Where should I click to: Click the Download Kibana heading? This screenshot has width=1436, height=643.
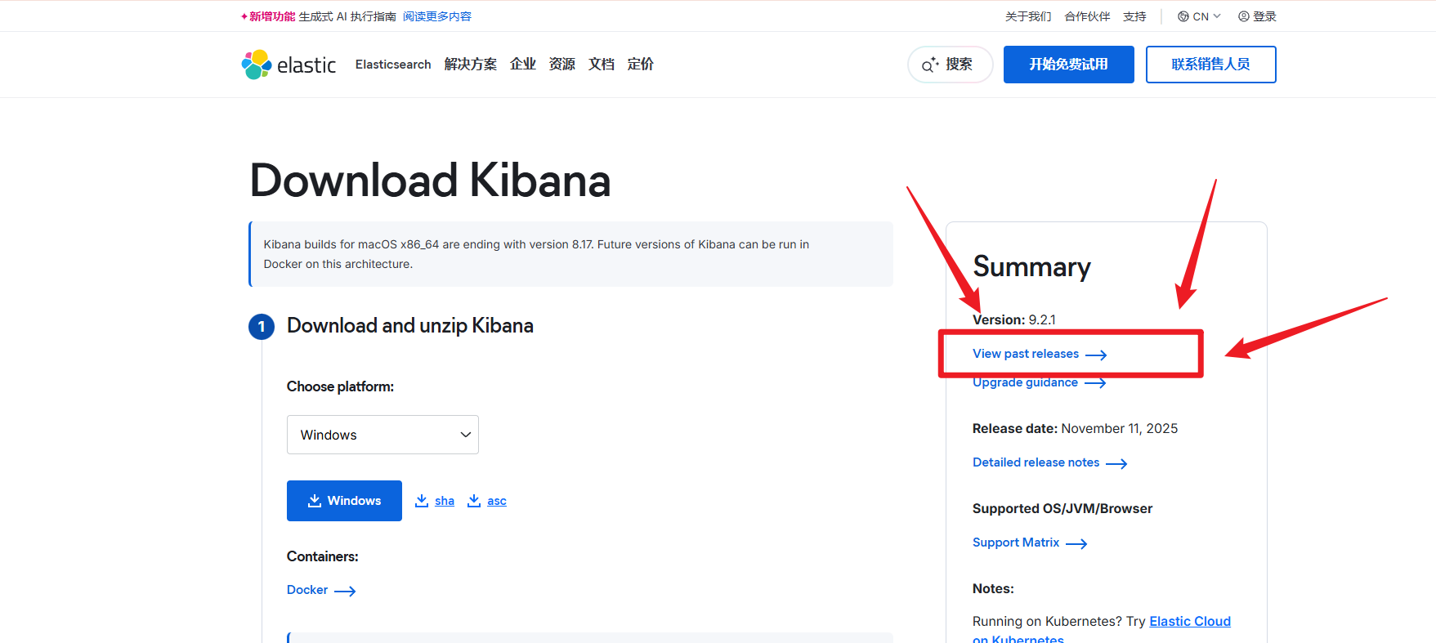430,181
